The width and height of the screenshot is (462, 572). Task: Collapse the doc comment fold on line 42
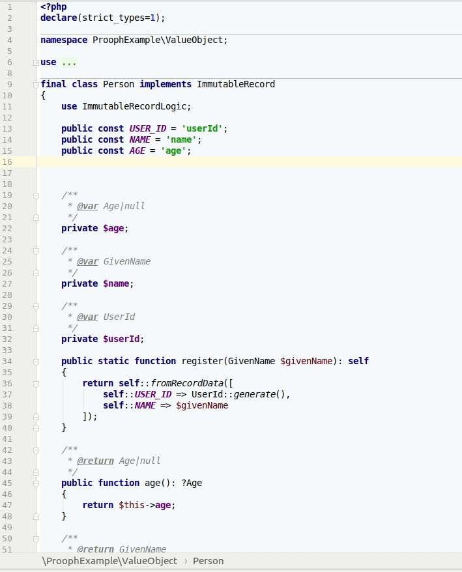tap(36, 451)
